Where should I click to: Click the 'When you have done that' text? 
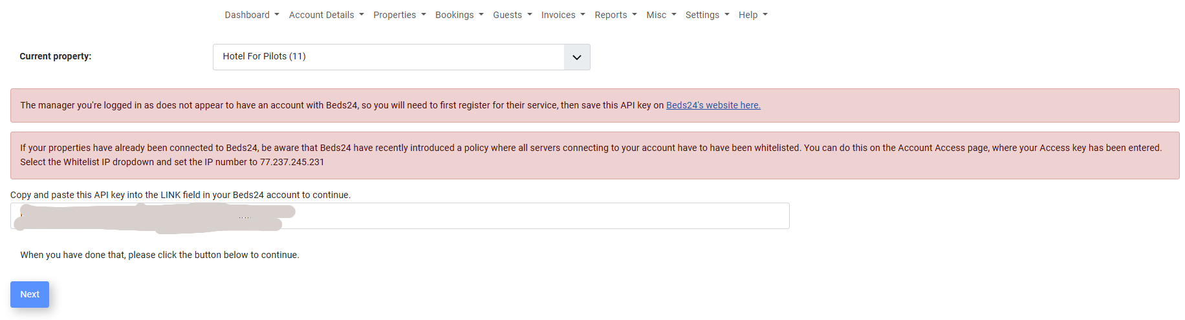160,255
